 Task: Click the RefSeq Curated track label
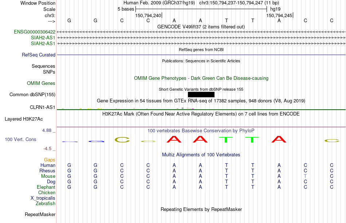39,55
